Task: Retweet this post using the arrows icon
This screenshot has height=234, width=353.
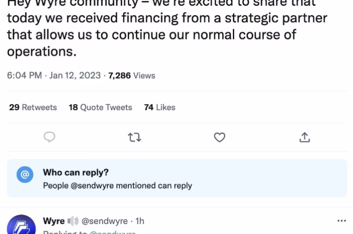Action: point(135,137)
